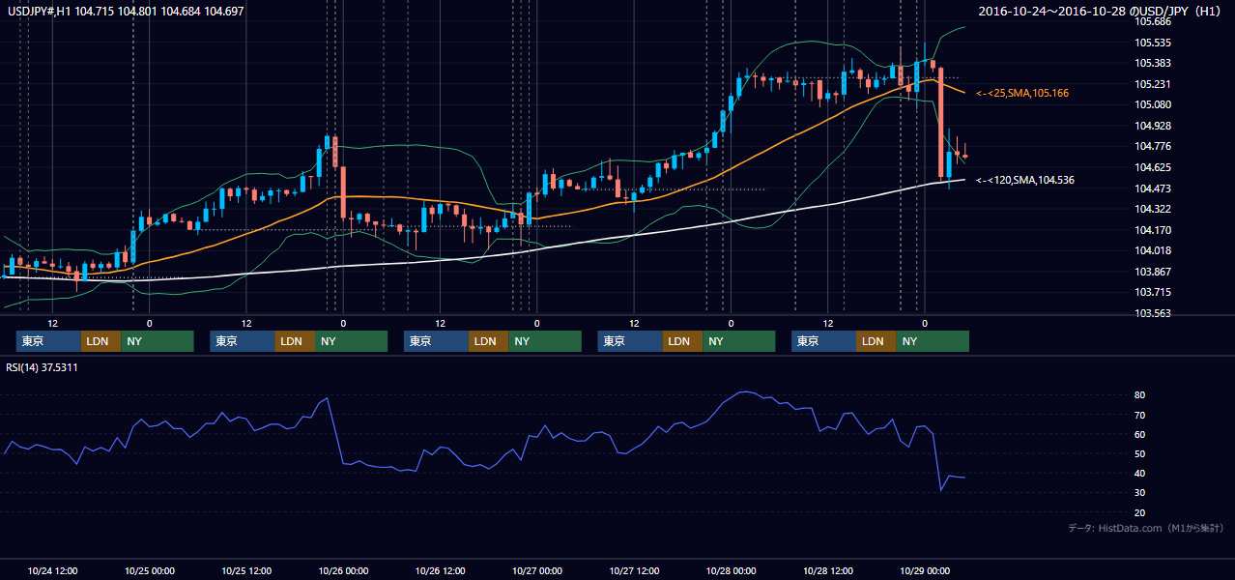The height and width of the screenshot is (580, 1235).
Task: Click the LDN session block for 10/26
Action: 488,341
